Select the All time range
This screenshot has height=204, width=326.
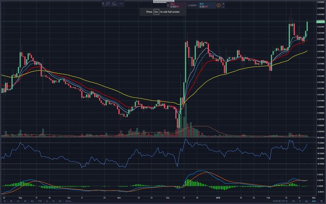tap(60, 201)
